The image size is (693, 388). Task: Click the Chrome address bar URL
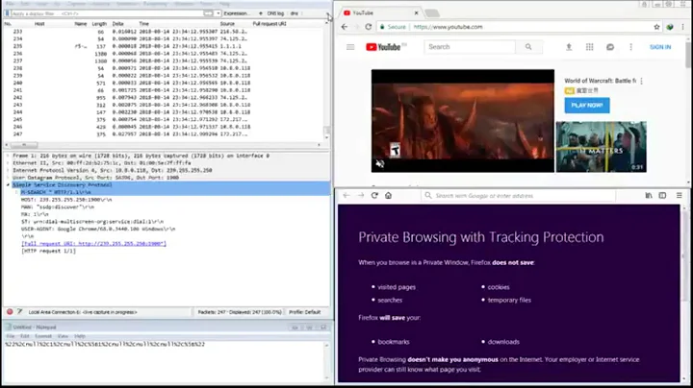(448, 27)
